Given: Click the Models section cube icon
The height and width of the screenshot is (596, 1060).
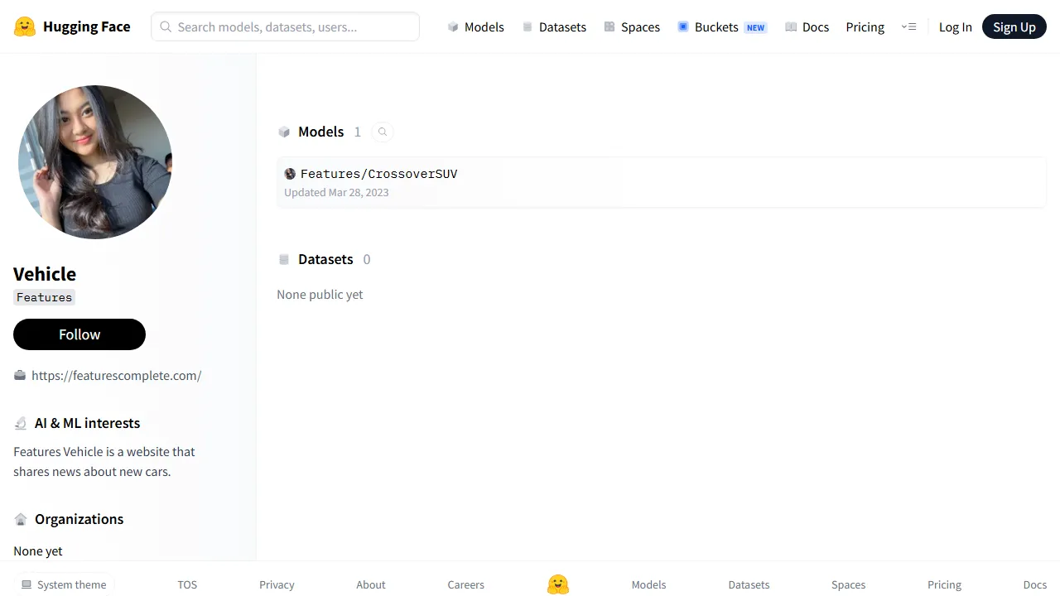Looking at the screenshot, I should 284,132.
